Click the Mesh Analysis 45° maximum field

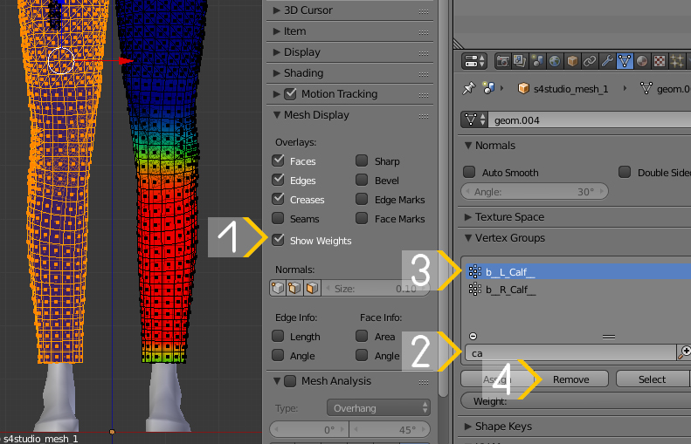coord(390,429)
